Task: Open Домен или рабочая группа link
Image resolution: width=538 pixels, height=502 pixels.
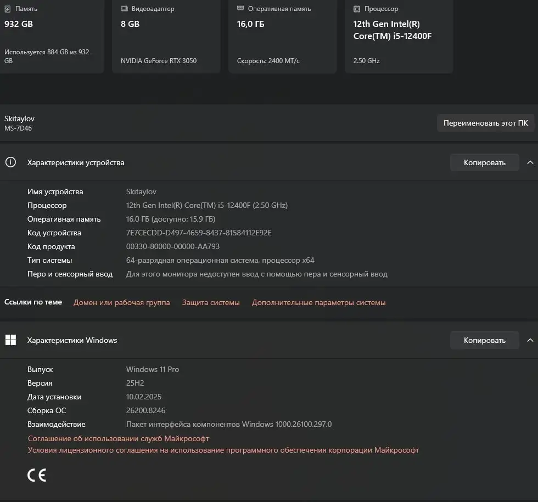Action: [x=121, y=302]
